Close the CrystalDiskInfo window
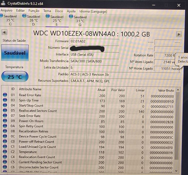 (179, 5)
